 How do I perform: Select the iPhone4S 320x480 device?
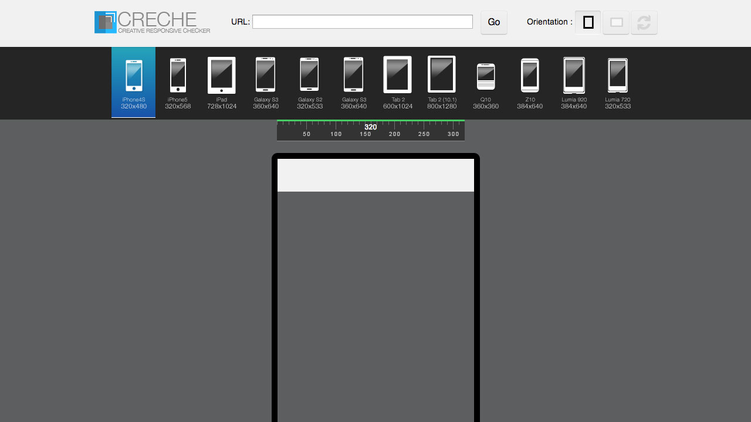pos(134,83)
